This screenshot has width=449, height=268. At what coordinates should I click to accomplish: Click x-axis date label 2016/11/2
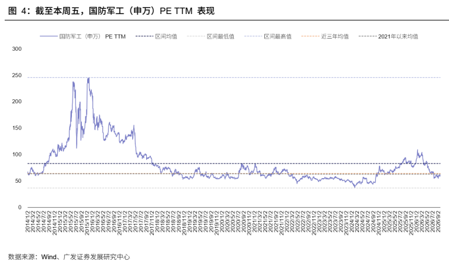pos(119,223)
